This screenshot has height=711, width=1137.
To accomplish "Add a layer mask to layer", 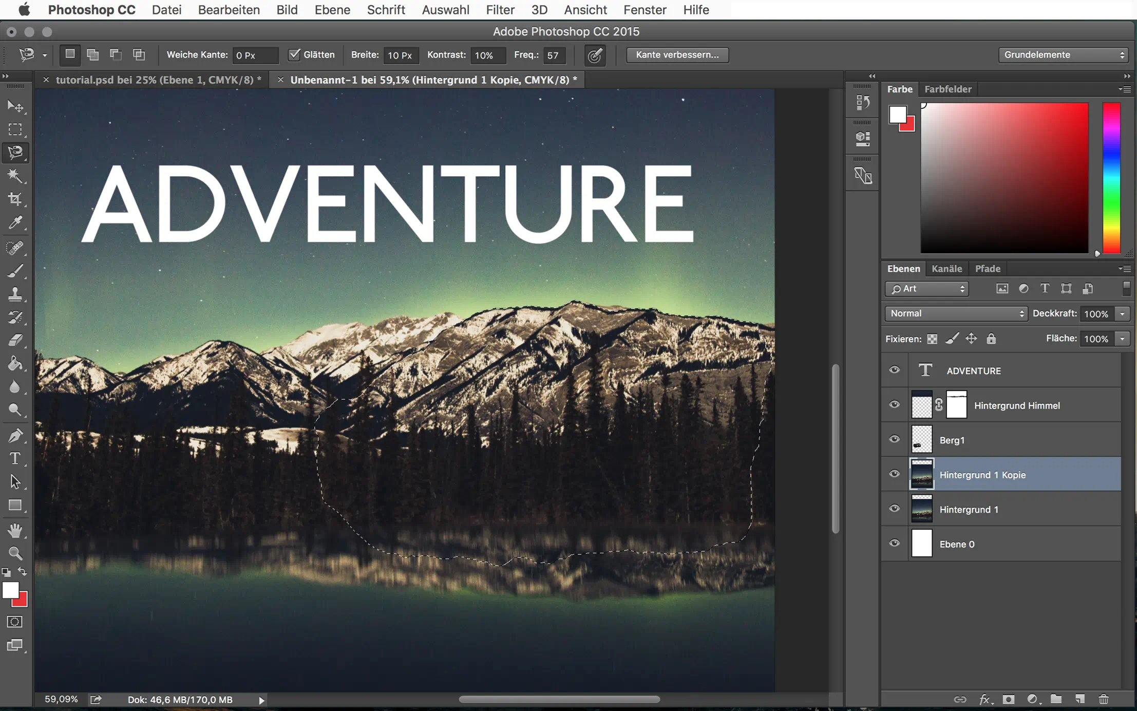I will pyautogui.click(x=1009, y=699).
